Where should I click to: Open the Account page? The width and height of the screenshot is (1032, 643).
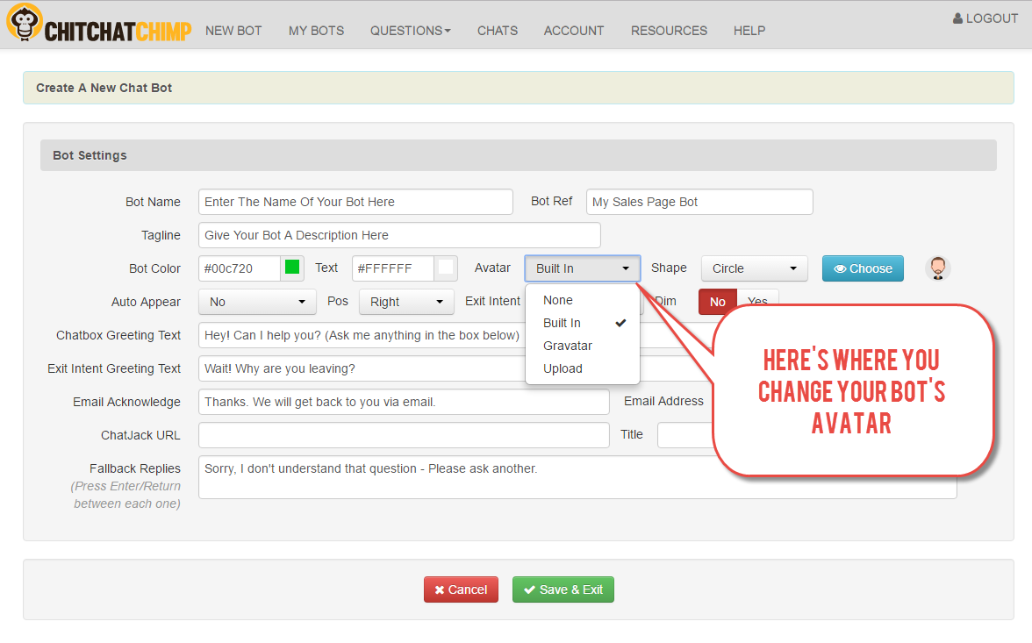click(x=574, y=31)
